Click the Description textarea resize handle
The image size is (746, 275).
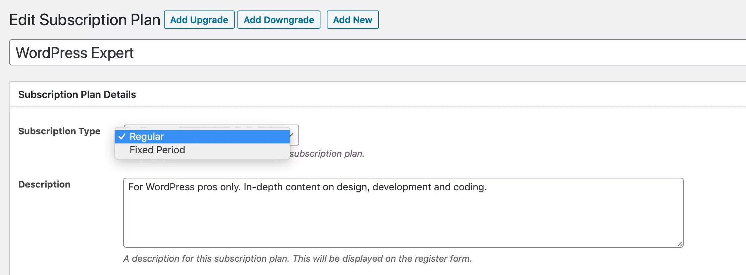pyautogui.click(x=680, y=244)
